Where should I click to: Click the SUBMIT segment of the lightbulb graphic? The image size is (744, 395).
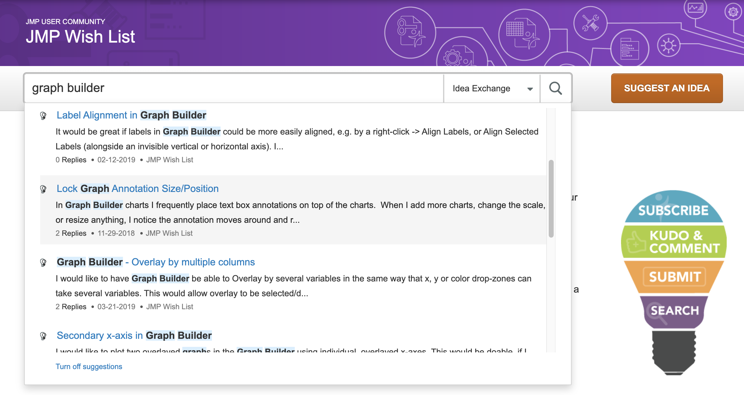pyautogui.click(x=674, y=277)
